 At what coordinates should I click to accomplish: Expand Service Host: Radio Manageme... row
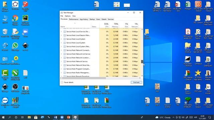[x=61, y=73]
